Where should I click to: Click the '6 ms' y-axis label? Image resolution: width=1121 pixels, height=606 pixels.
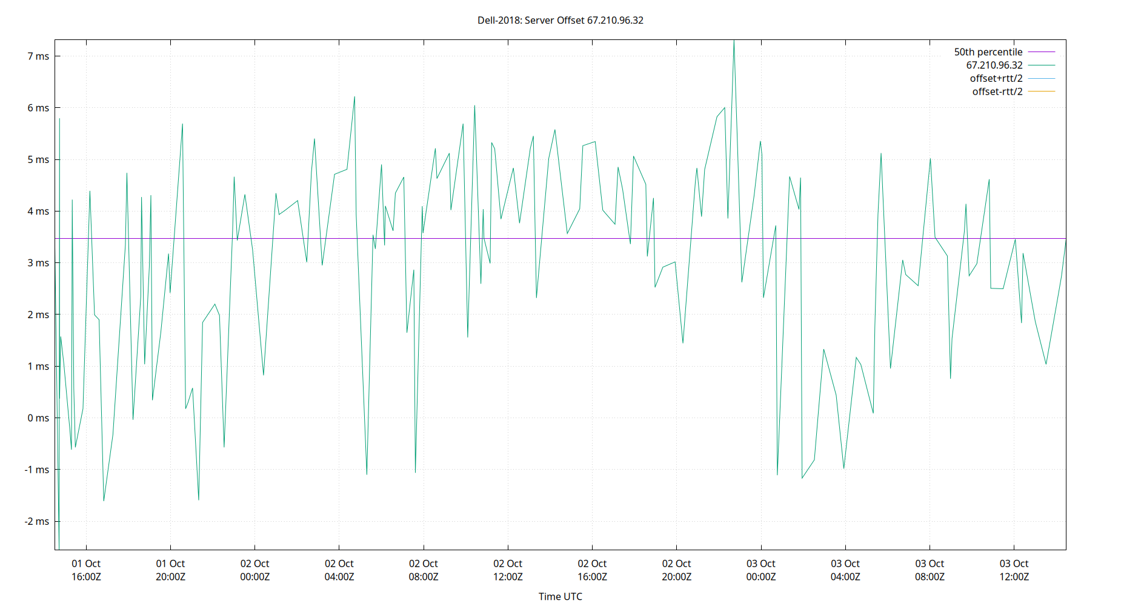click(x=38, y=108)
